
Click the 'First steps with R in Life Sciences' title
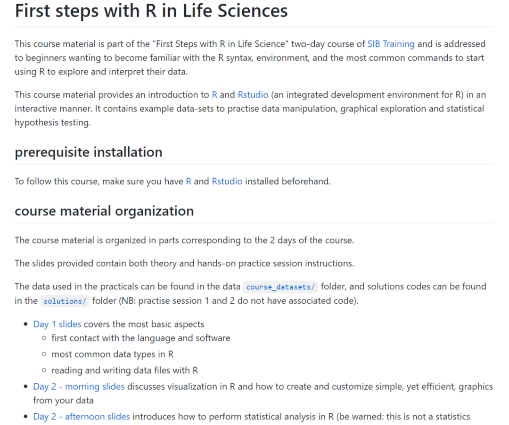tap(151, 11)
